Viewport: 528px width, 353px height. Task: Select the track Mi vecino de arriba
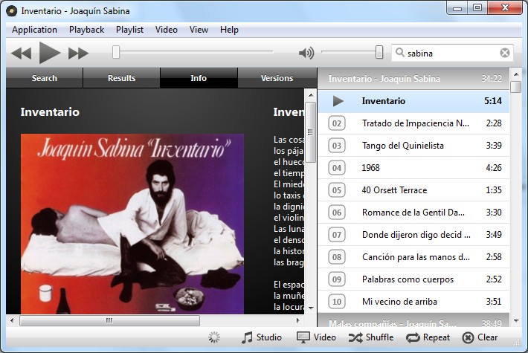coord(413,302)
